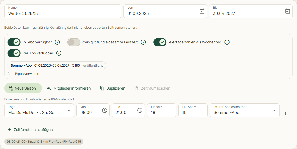
Task: Focus the Bis time field 21:00
Action: tap(128, 110)
